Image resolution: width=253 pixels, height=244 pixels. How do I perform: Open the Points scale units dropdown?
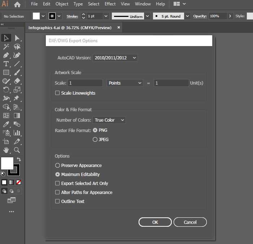[125, 83]
